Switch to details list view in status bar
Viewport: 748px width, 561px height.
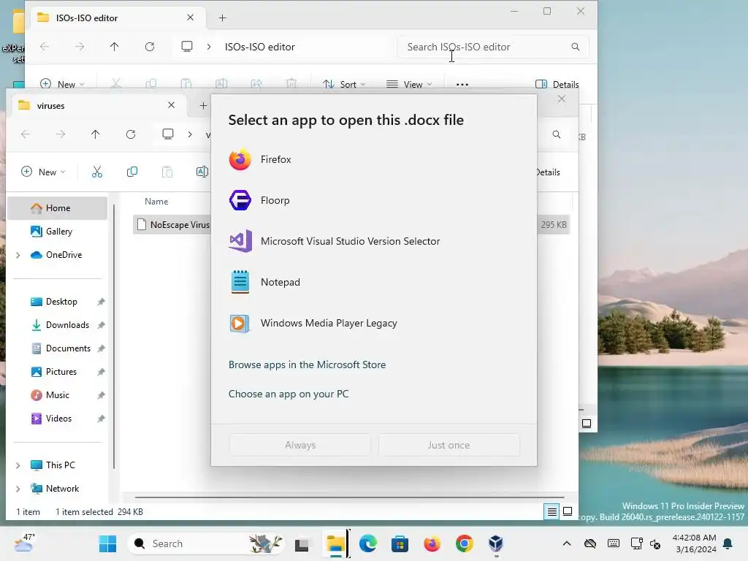tap(552, 512)
